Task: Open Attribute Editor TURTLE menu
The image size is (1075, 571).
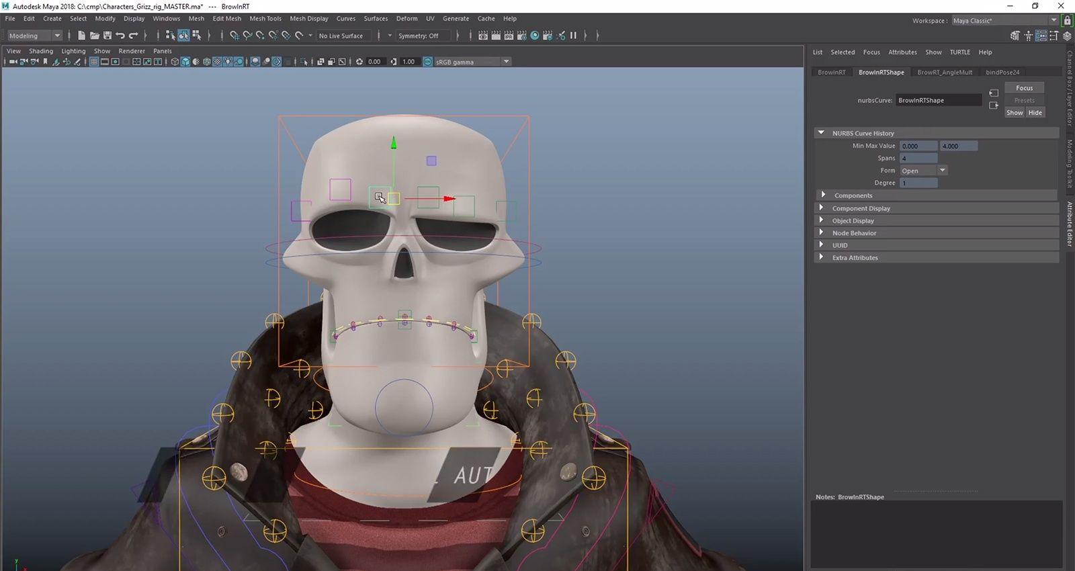Action: [959, 52]
